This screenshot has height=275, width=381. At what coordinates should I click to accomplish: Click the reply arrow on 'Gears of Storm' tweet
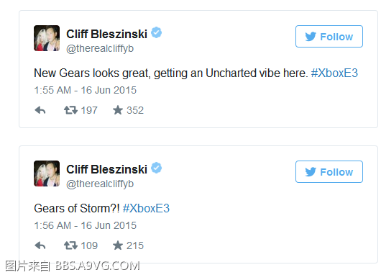click(40, 245)
